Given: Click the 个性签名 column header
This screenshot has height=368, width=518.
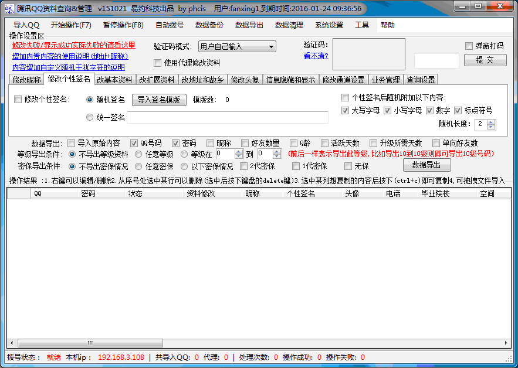Looking at the screenshot, I should click(x=312, y=193).
